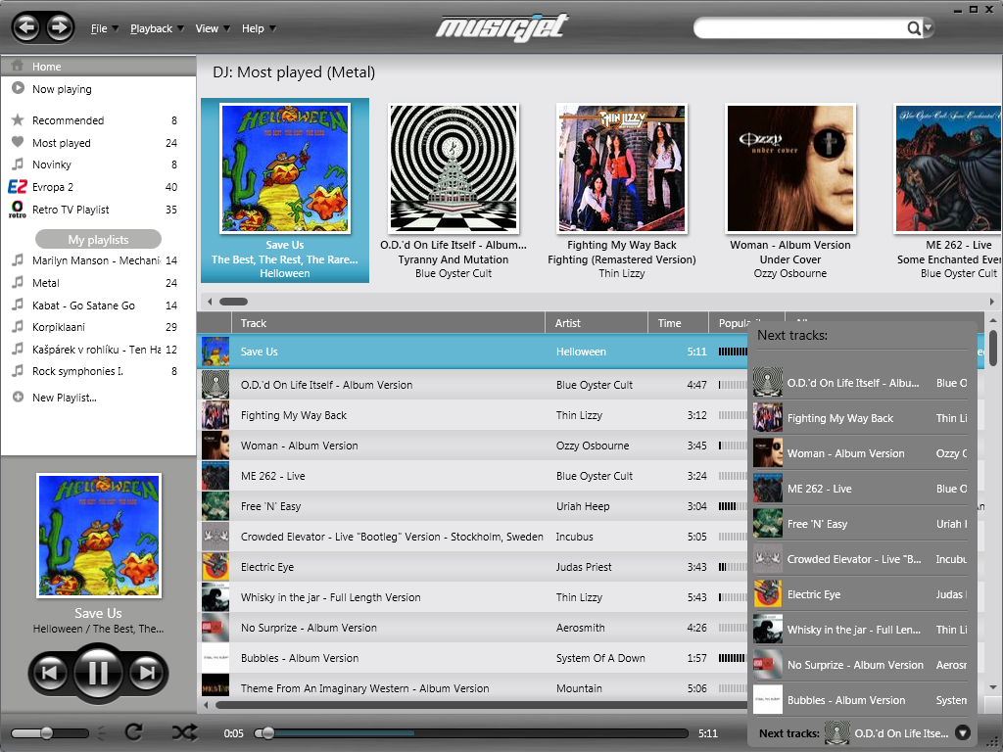Viewport: 1003px width, 752px height.
Task: Open the Playback menu
Action: [x=158, y=28]
